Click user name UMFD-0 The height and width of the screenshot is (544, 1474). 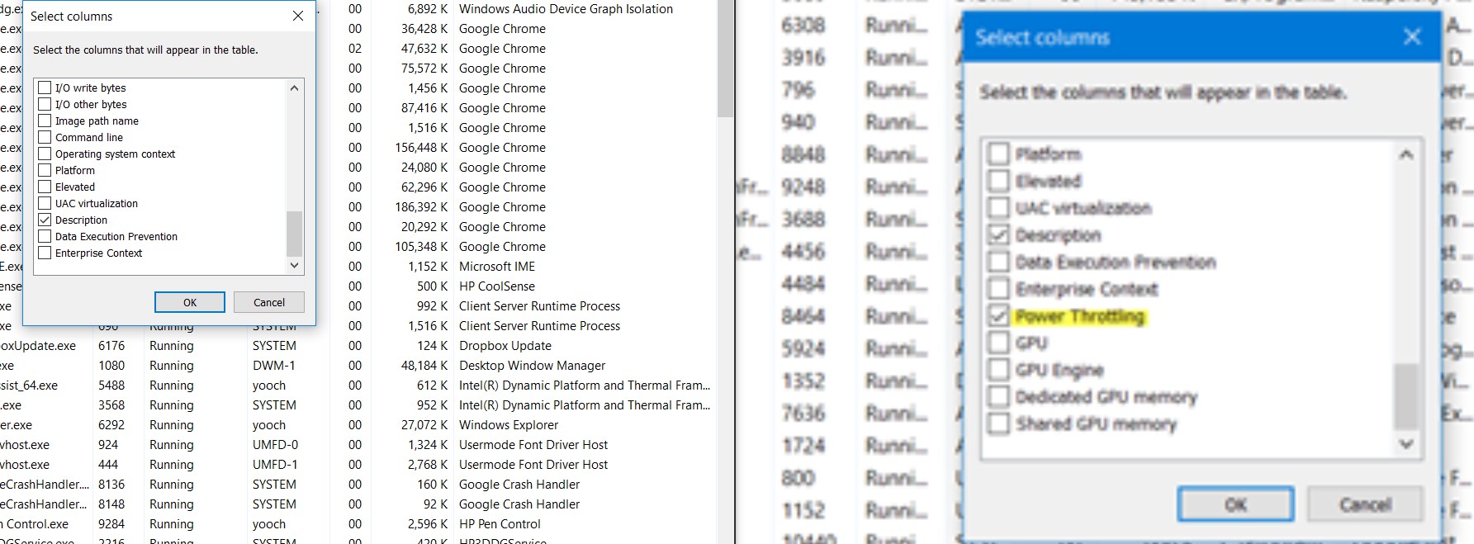(276, 445)
